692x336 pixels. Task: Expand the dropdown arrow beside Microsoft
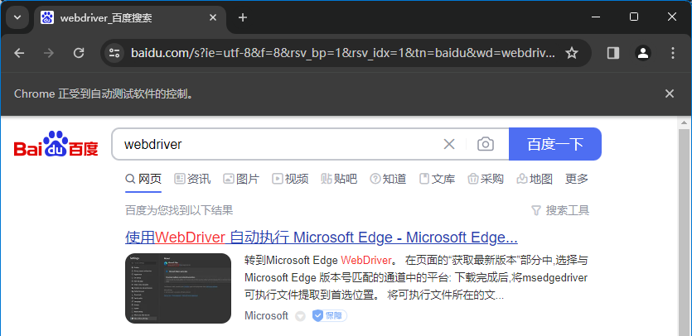coord(300,316)
